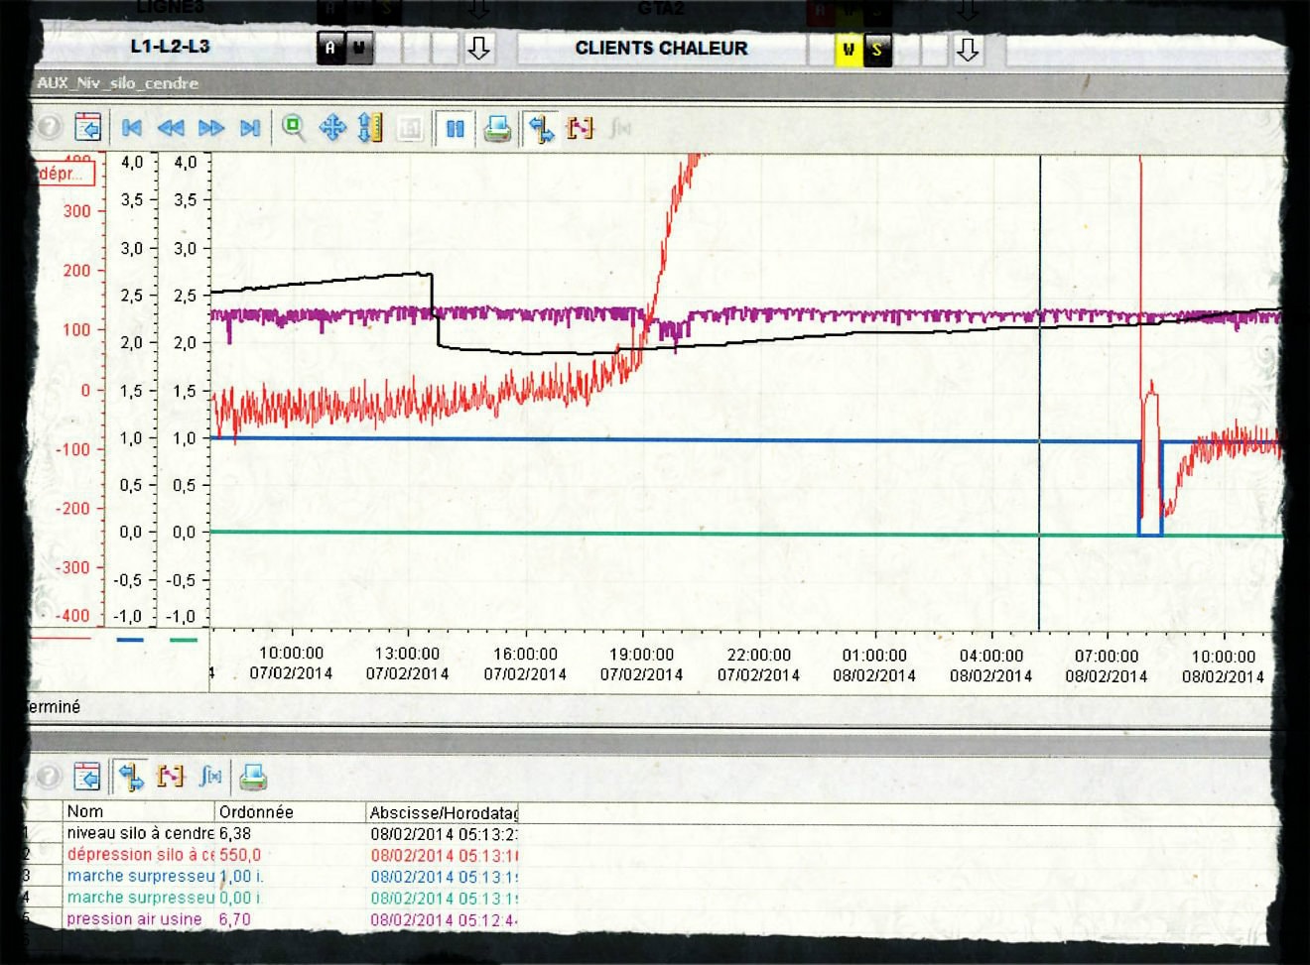Toggle the pause trend update button
1310x965 pixels.
(455, 129)
